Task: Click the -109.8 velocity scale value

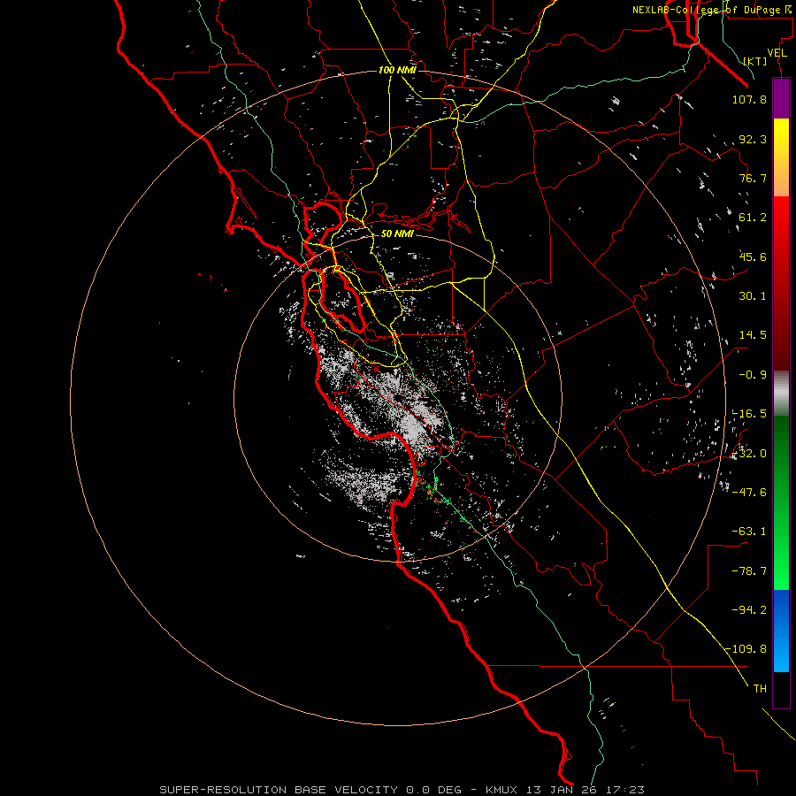Action: pyautogui.click(x=746, y=649)
